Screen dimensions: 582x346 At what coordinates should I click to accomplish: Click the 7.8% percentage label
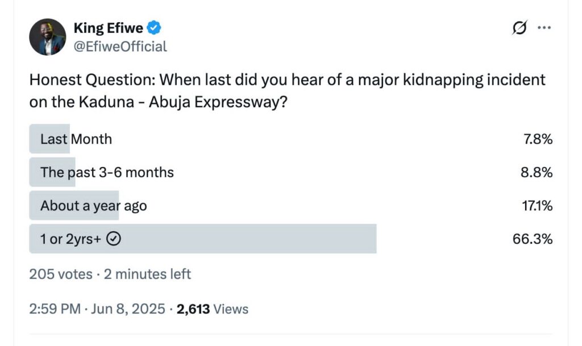pyautogui.click(x=538, y=139)
